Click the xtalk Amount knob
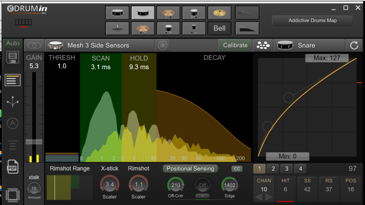Viewport: 365px width, 205px height. tap(34, 188)
